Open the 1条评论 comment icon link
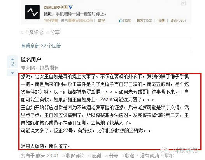 tap(32, 32)
